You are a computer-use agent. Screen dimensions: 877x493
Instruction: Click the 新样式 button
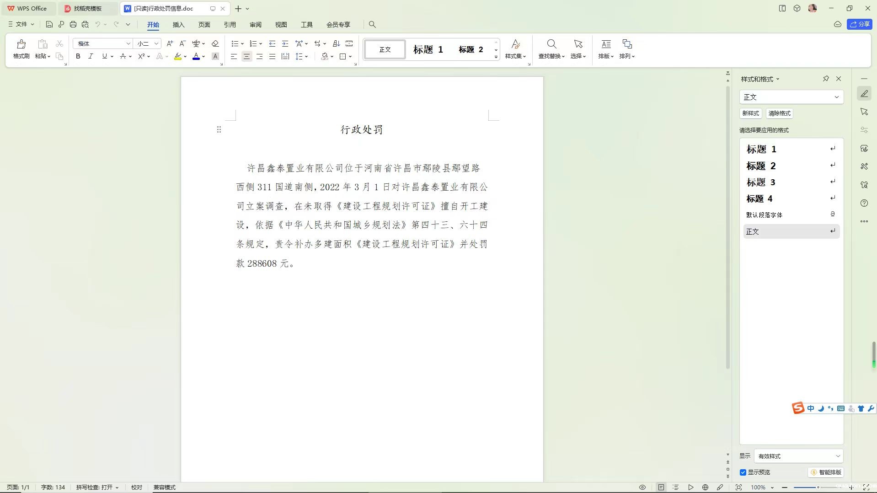tap(750, 113)
